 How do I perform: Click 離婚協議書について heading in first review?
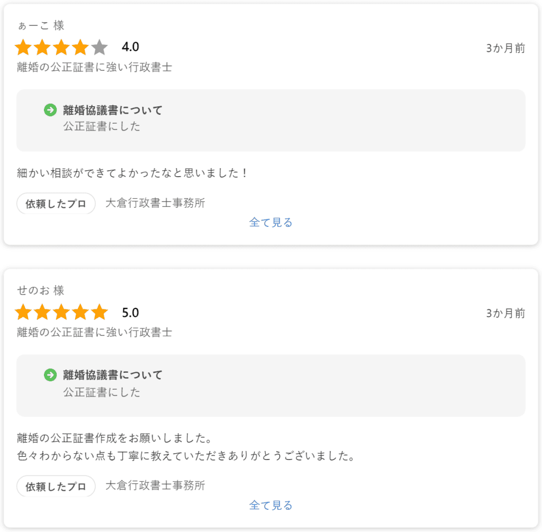[113, 110]
